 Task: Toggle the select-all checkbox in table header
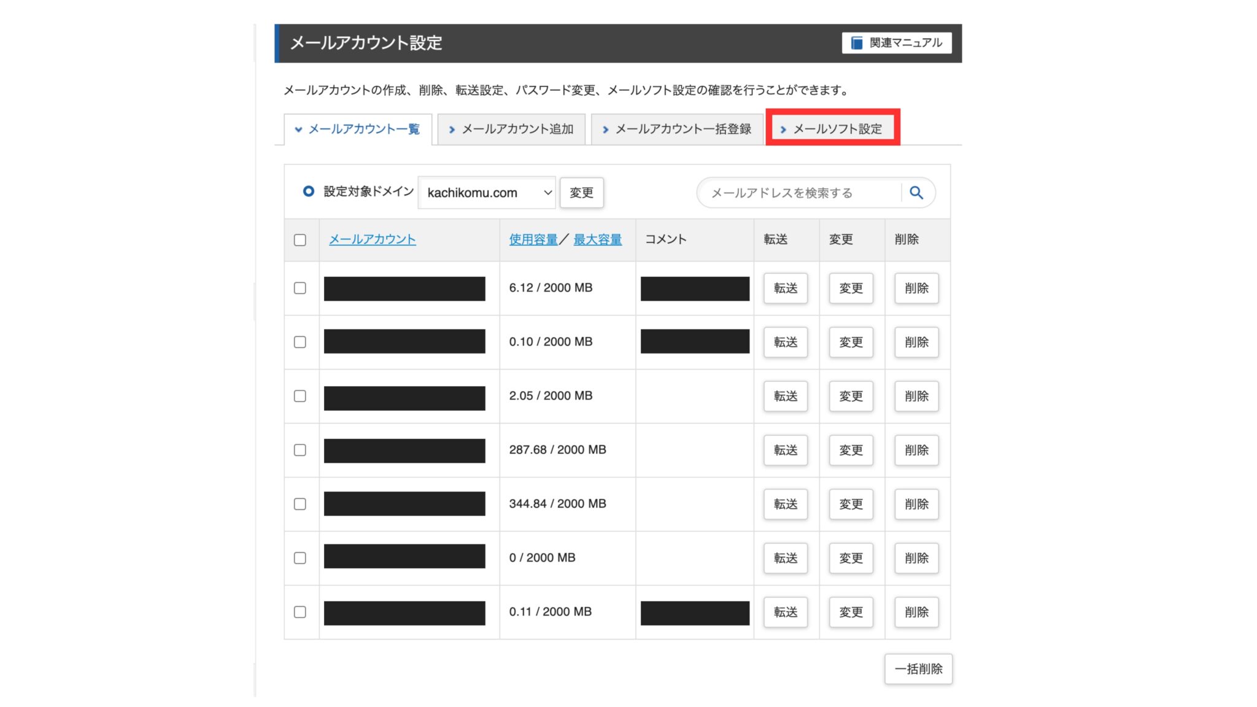coord(300,240)
